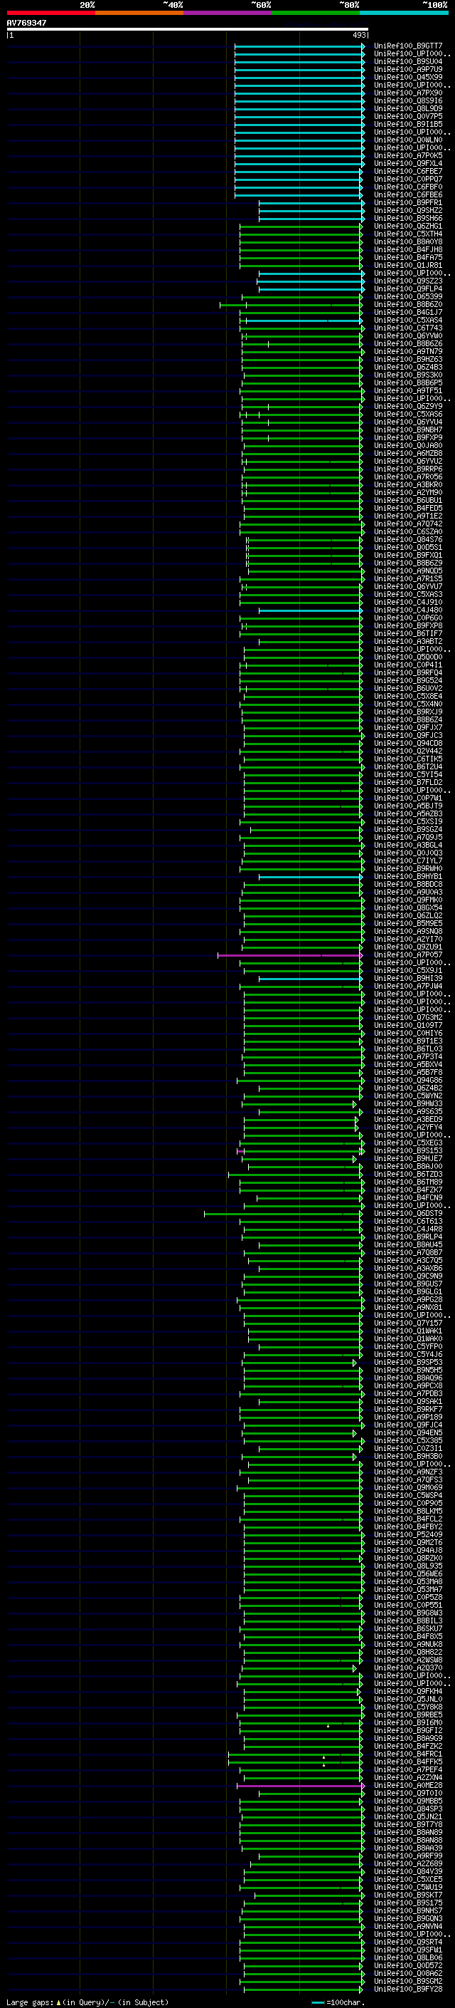455x2008 pixels.
Task: Click the UniRef100_C0HIY6 label
Action: point(407,1034)
